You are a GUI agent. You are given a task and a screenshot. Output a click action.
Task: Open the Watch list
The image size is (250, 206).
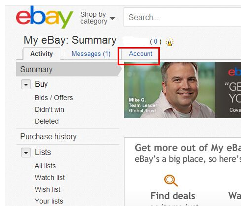click(50, 178)
